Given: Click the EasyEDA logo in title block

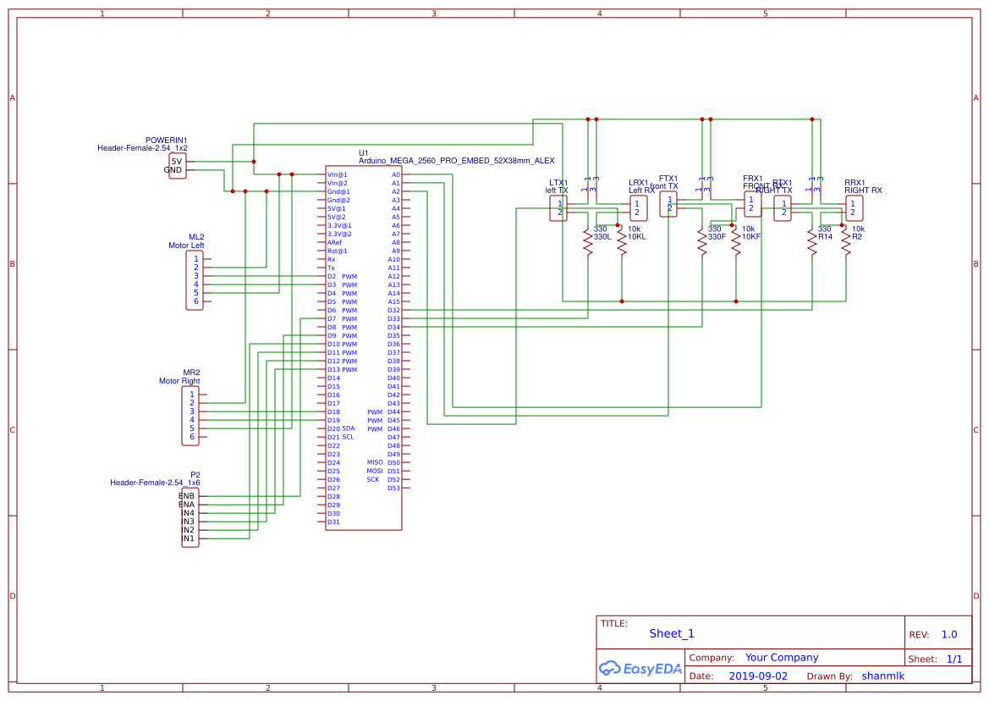Looking at the screenshot, I should tap(640, 668).
